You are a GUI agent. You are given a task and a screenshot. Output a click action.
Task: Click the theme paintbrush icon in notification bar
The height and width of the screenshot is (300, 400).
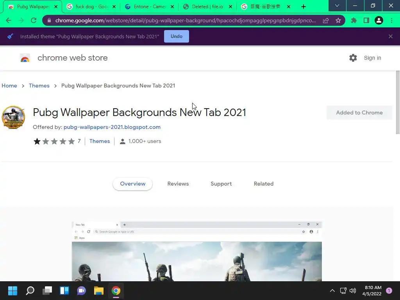(10, 36)
